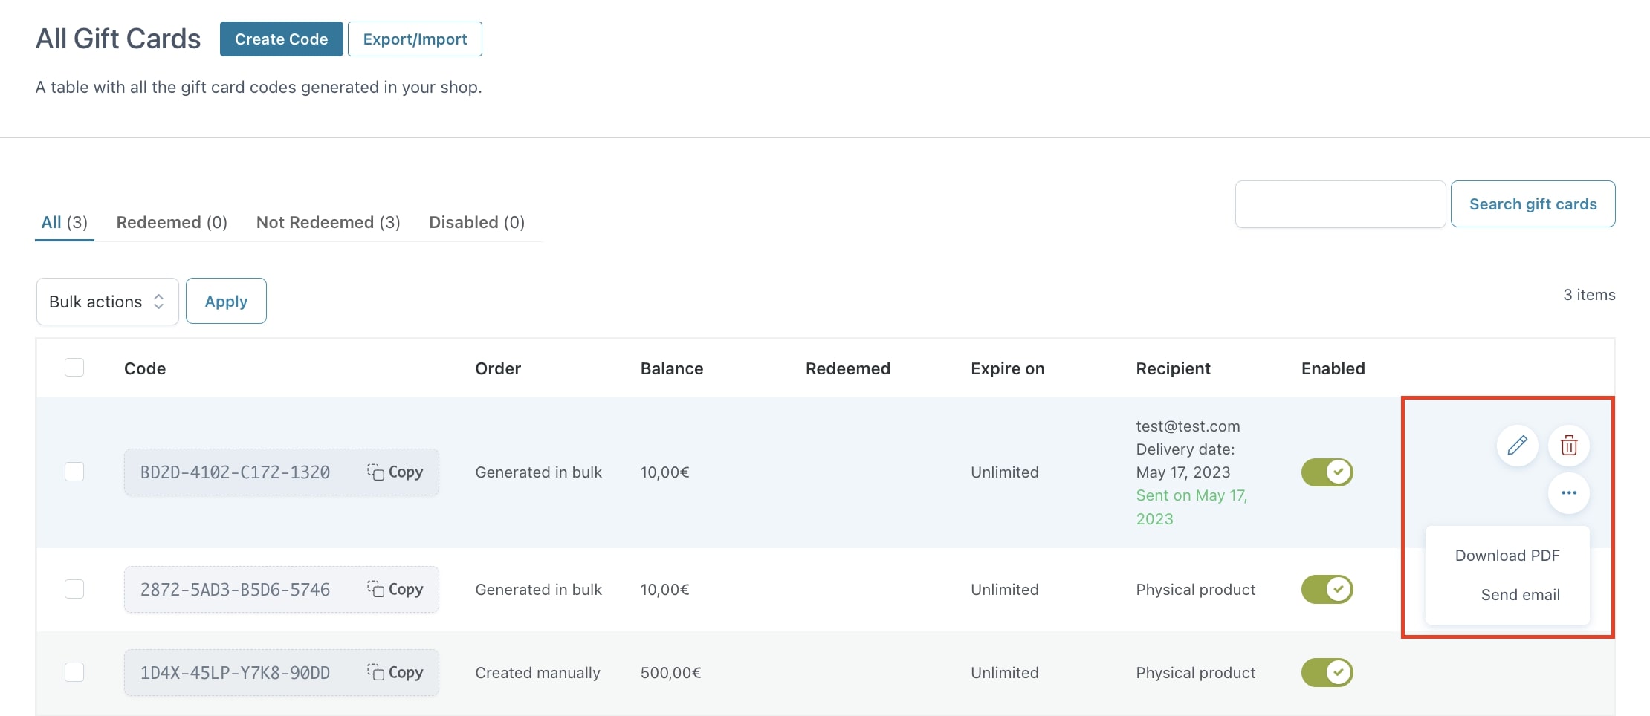Screen dimensions: 1650x716
Task: Toggle enabled switch for 2872-5AD3-B5D6-5746
Action: pos(1327,590)
